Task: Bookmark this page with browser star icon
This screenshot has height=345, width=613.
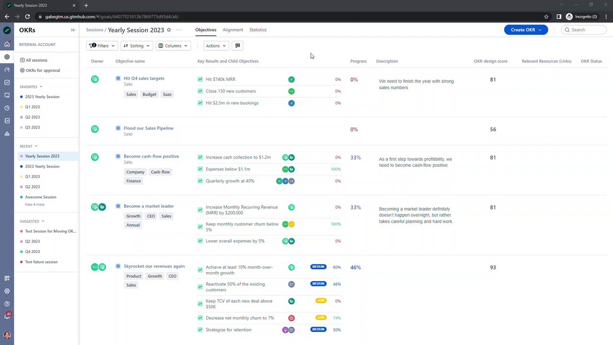Action: click(x=546, y=17)
